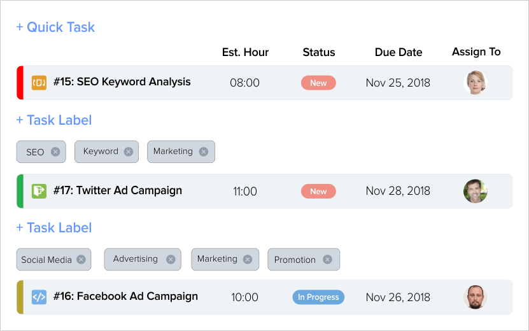529x331 pixels.
Task: Delete the Social Media label
Action: [81, 259]
